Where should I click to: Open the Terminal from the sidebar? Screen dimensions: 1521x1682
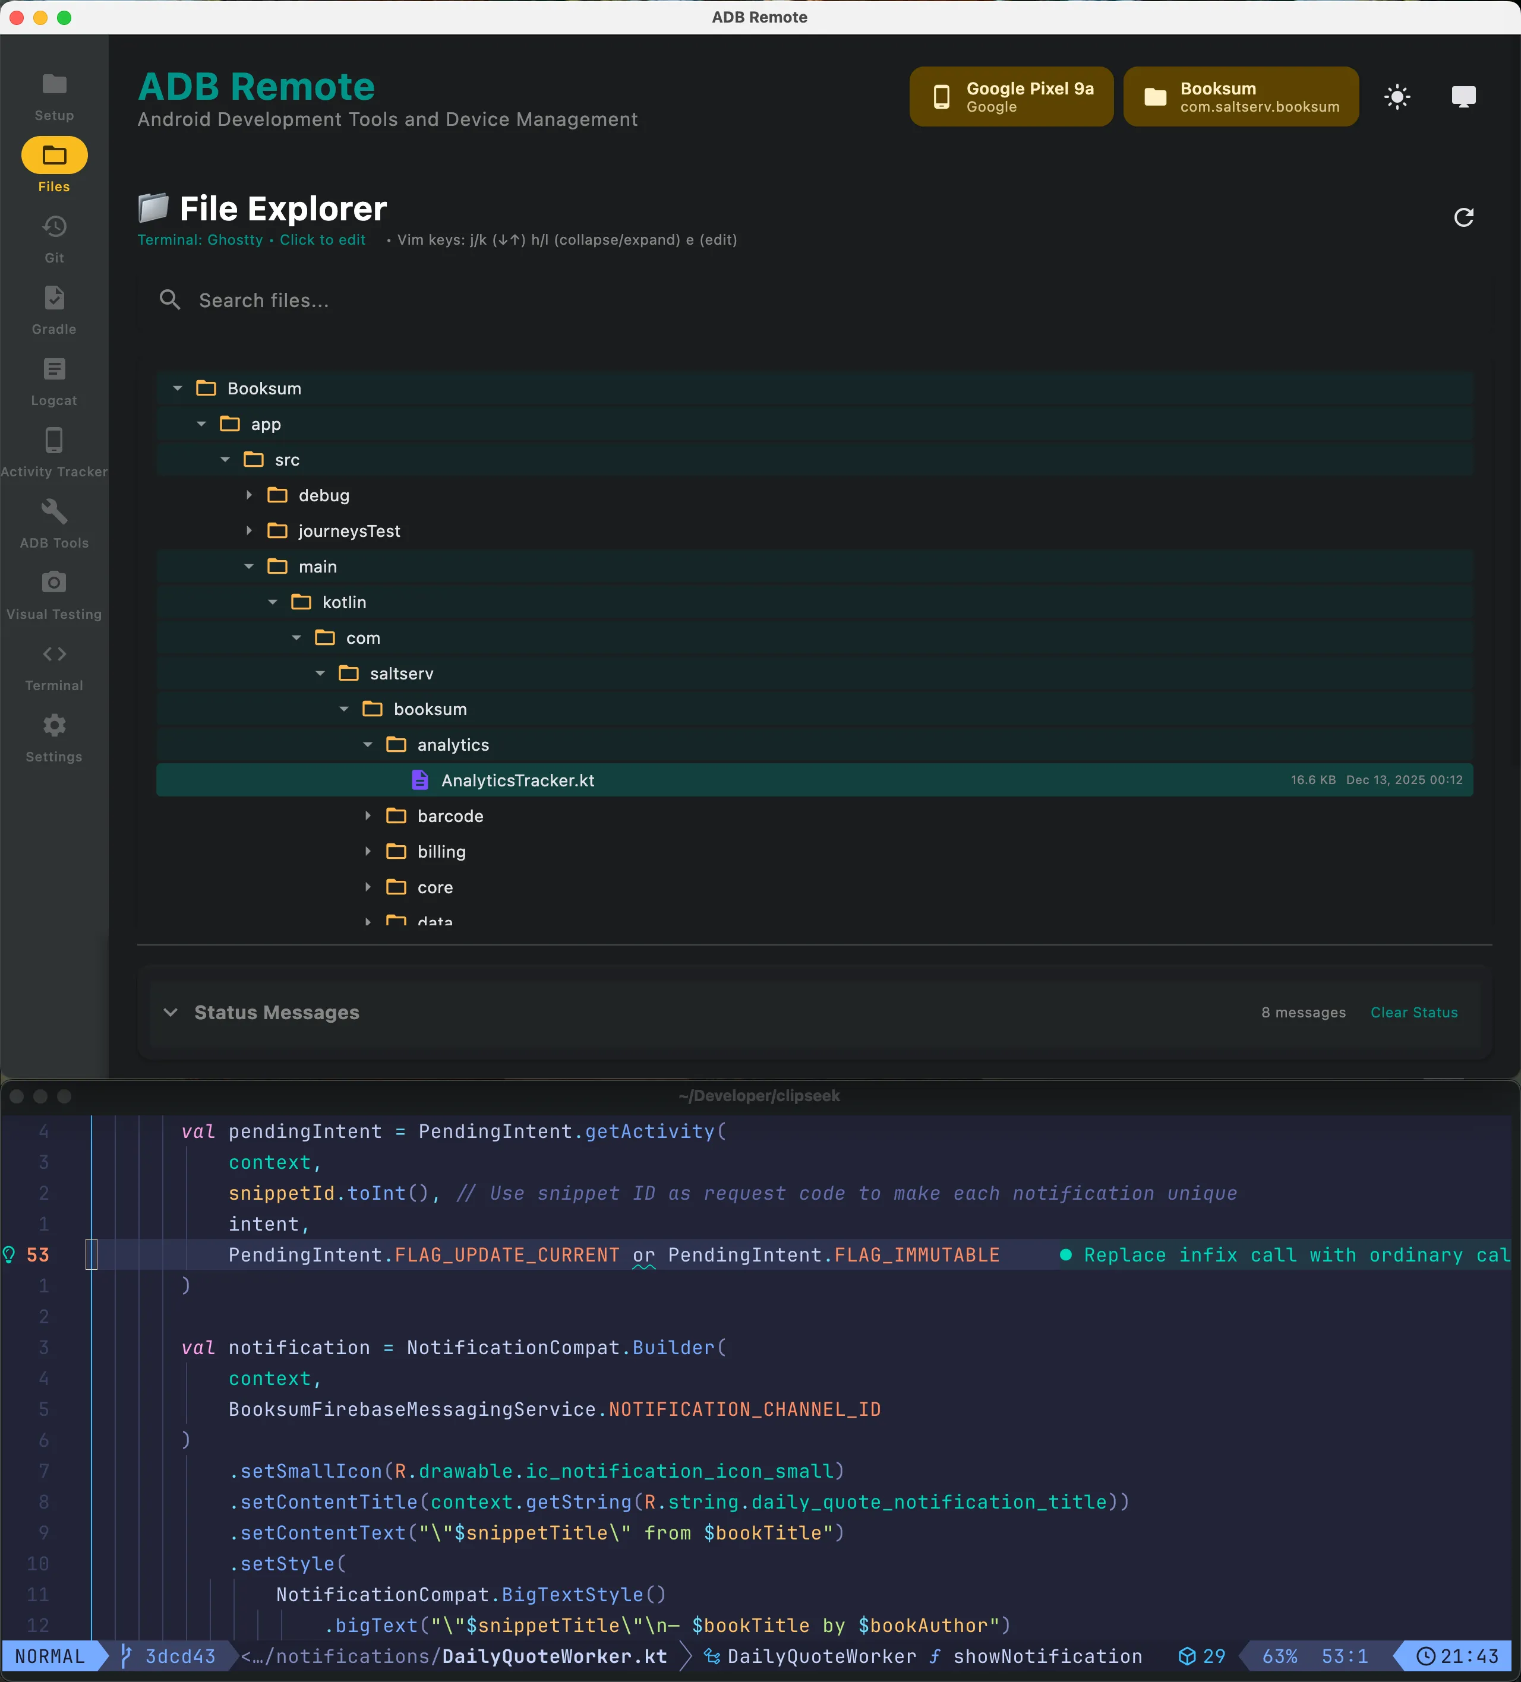click(x=53, y=665)
